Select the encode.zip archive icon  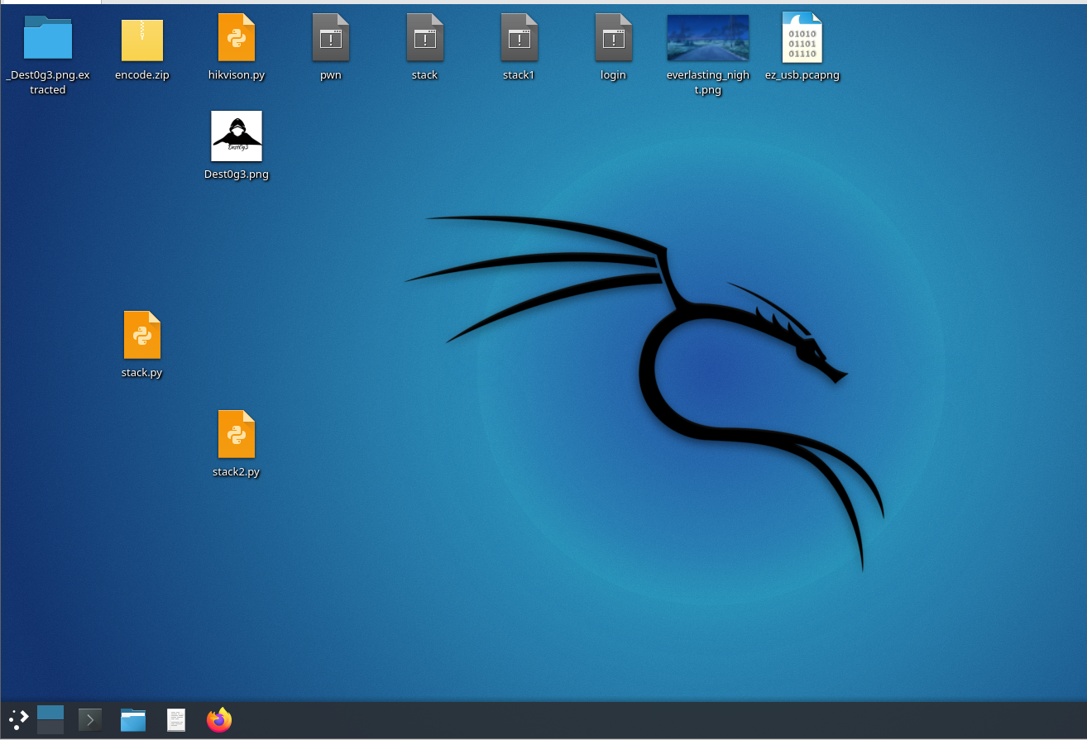[142, 39]
